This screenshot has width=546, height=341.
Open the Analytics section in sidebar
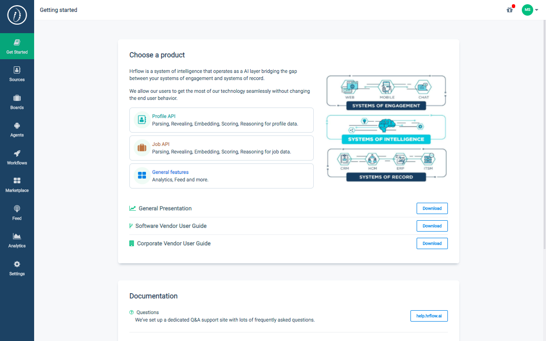[17, 240]
